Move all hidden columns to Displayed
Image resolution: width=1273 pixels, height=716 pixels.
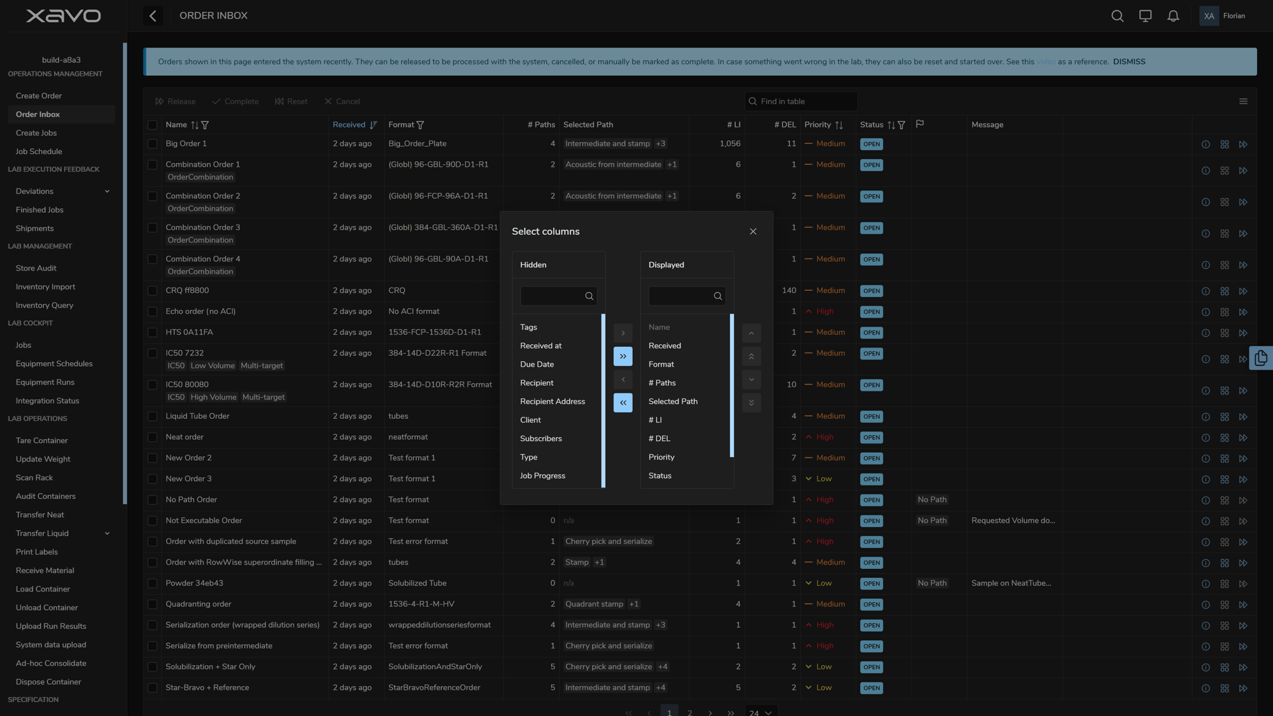623,356
